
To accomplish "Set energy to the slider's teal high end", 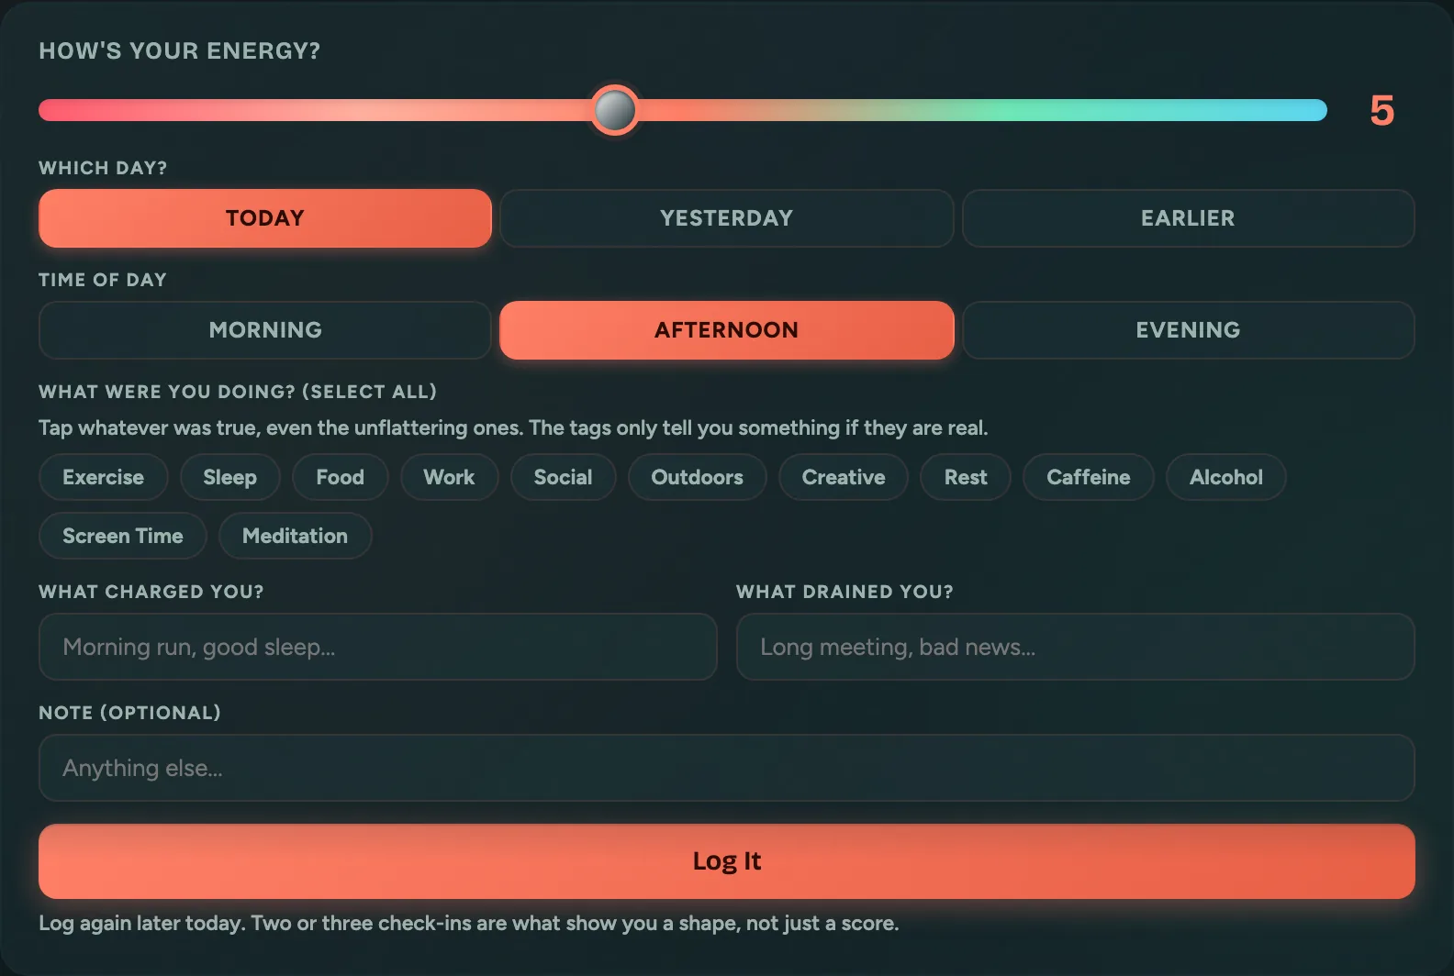I will (1318, 110).
